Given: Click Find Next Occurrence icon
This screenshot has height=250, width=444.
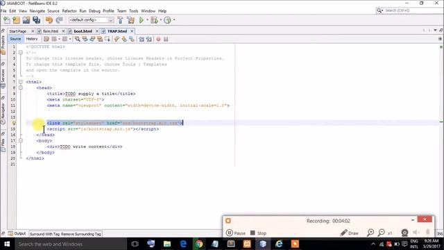Looking at the screenshot, I should coord(92,39).
